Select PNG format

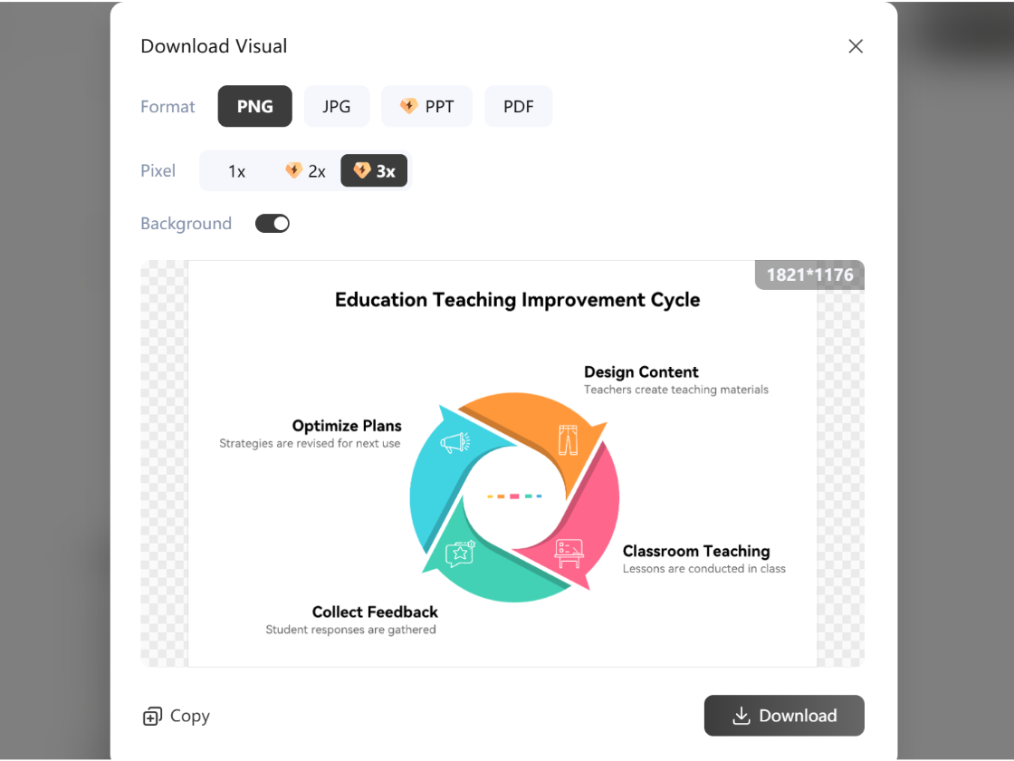pos(254,106)
